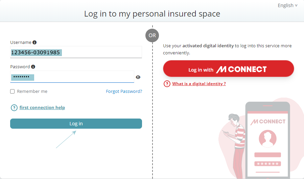The image size is (304, 179).
Task: Open the Forgot Password? link
Action: pyautogui.click(x=124, y=92)
